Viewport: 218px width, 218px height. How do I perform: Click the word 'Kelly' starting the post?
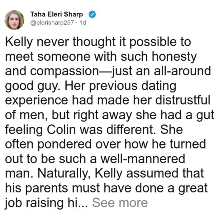pos(19,42)
